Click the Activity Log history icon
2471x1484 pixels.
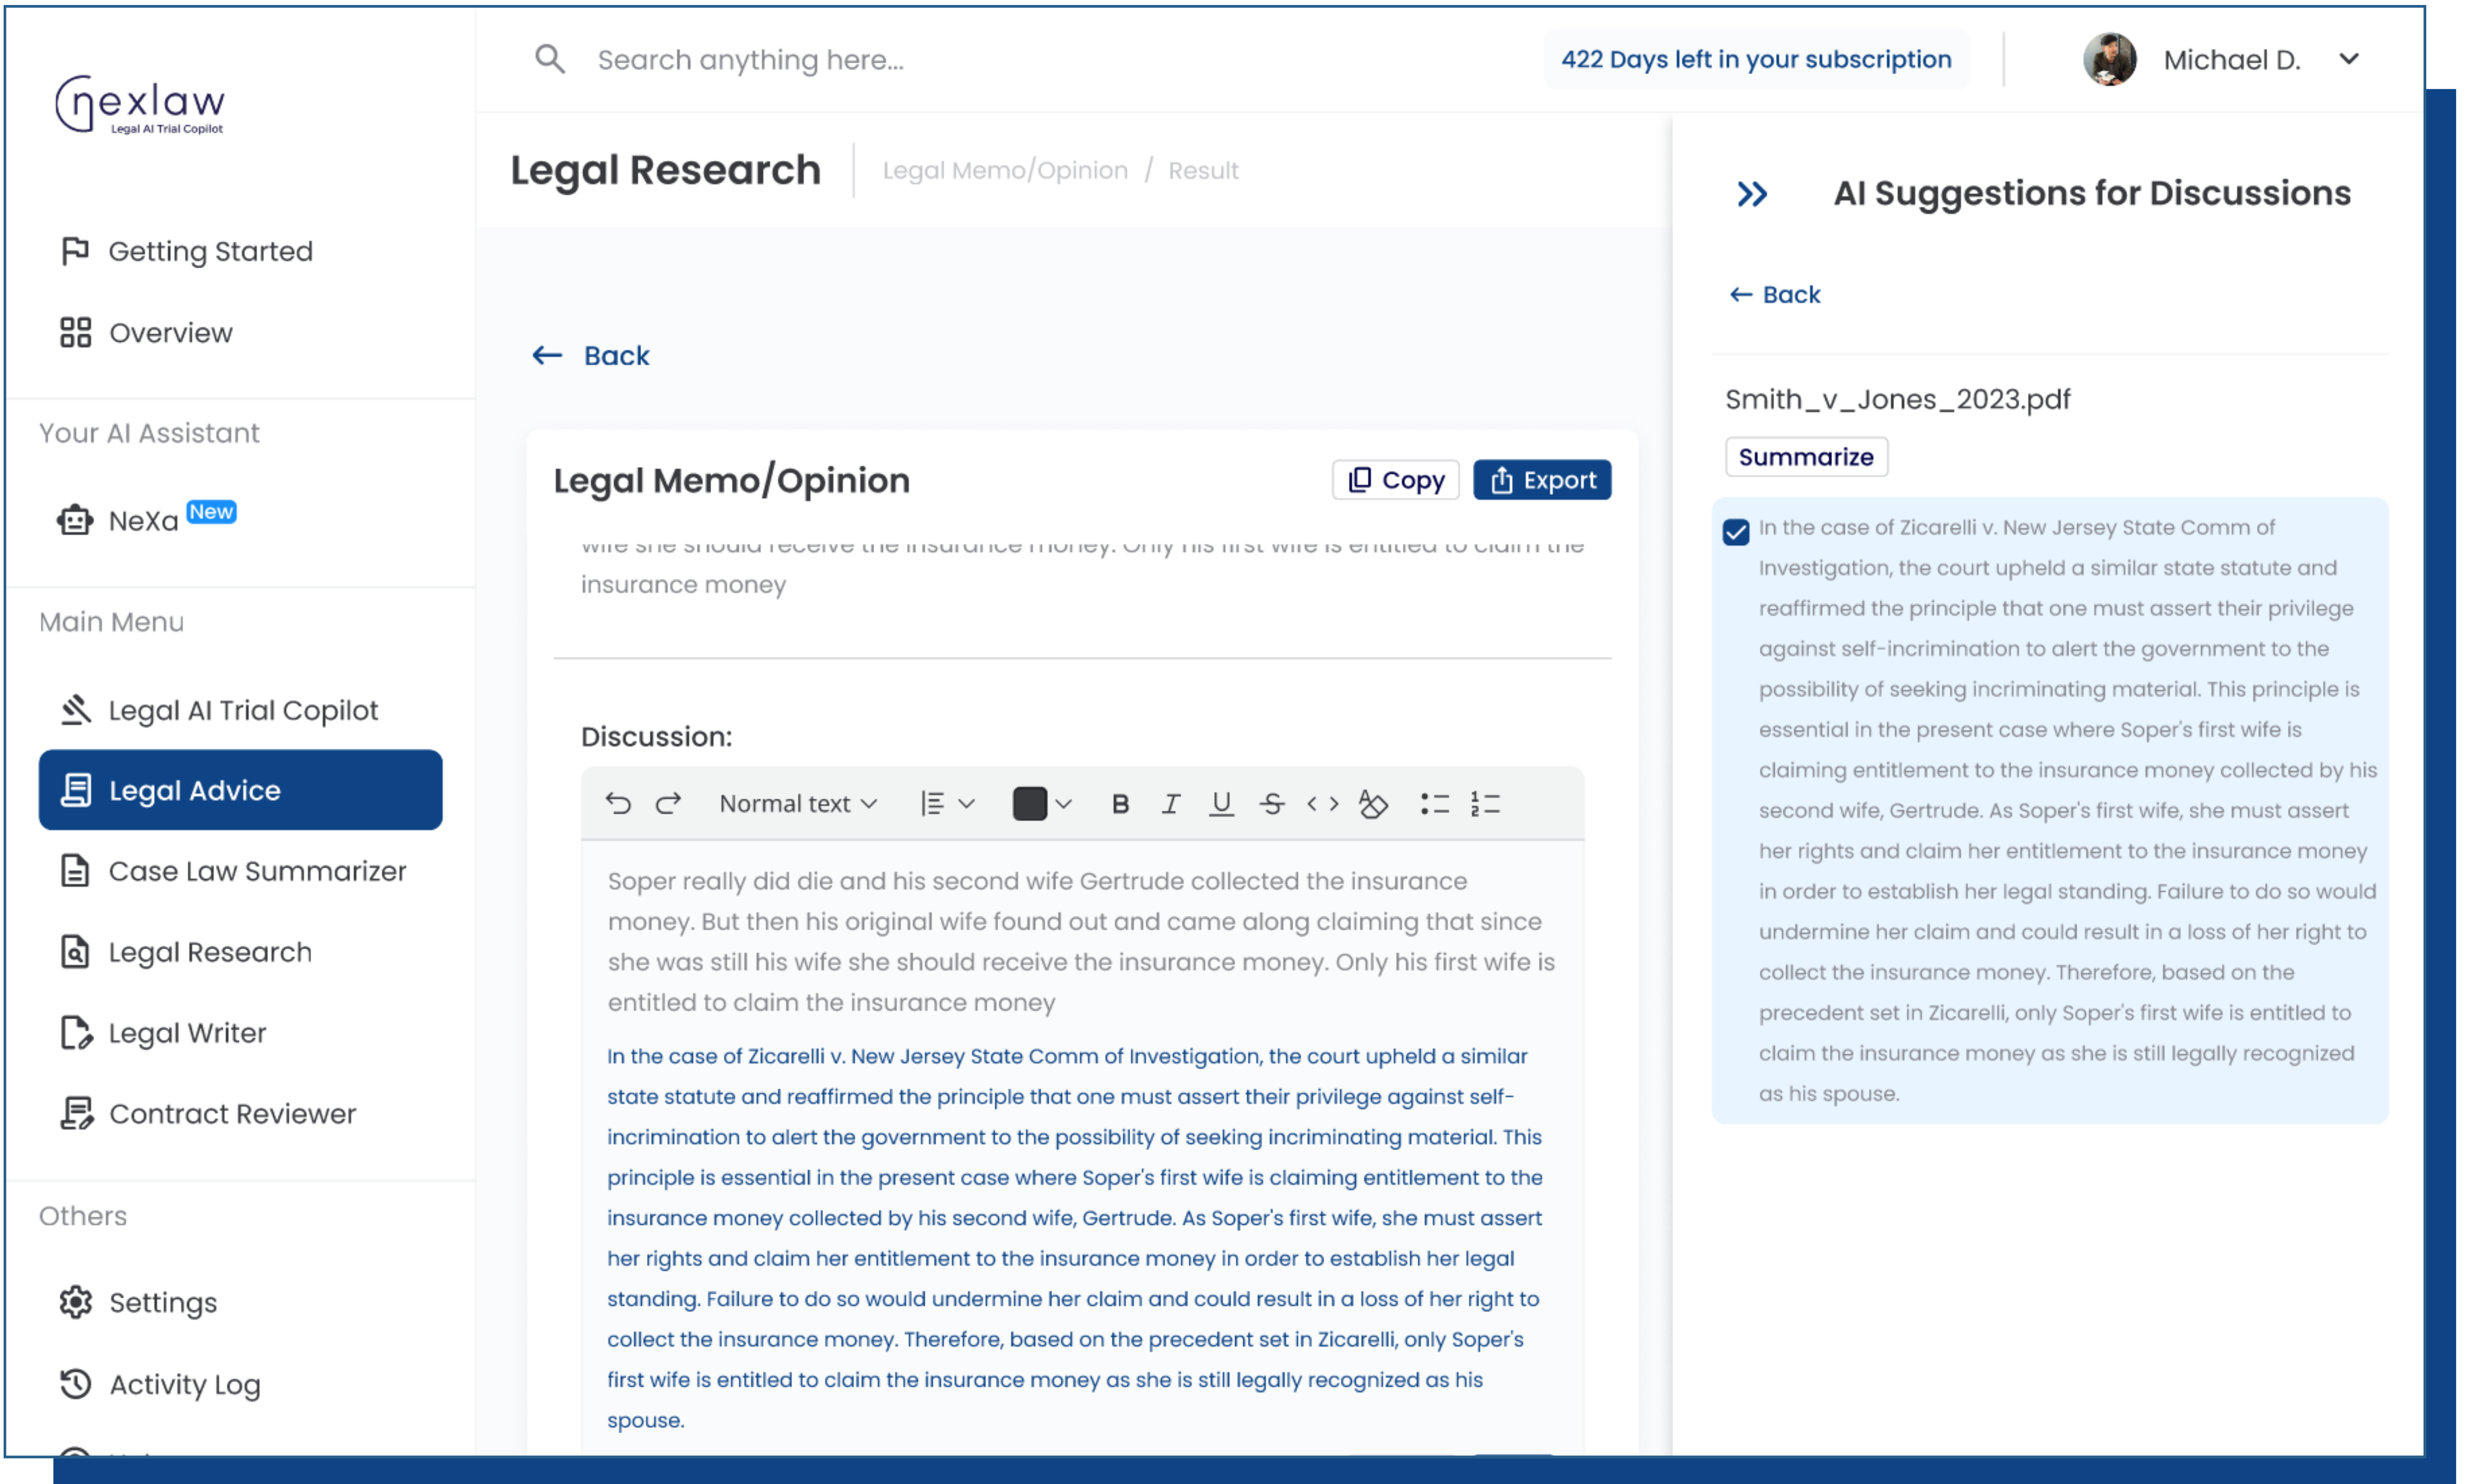click(75, 1383)
